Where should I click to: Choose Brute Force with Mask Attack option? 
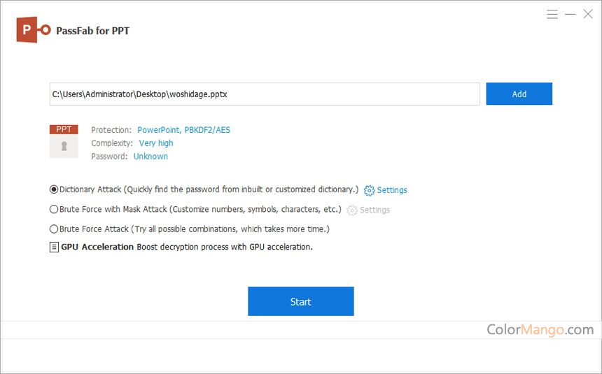click(54, 209)
